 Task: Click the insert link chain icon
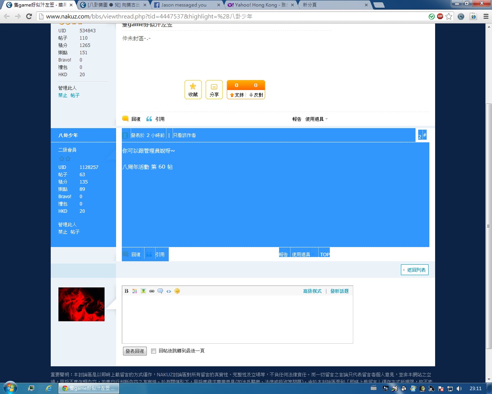click(x=152, y=291)
